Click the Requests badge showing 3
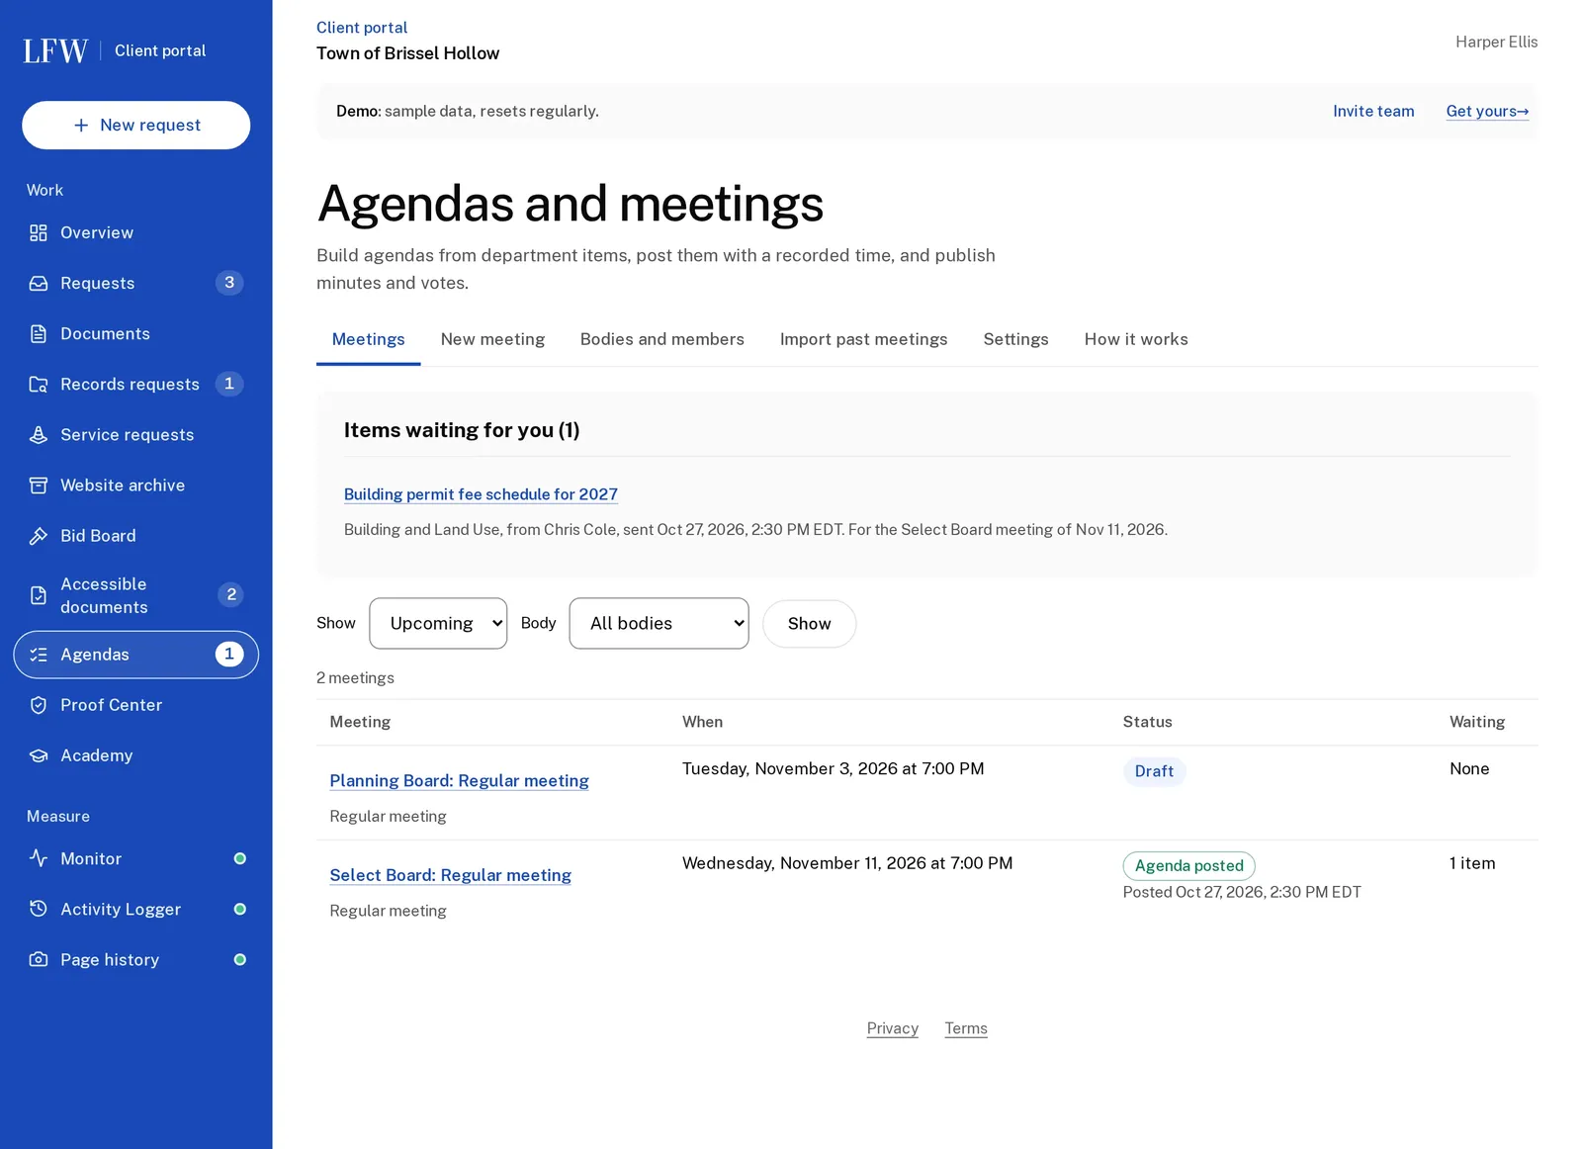This screenshot has width=1582, height=1149. coord(229,283)
